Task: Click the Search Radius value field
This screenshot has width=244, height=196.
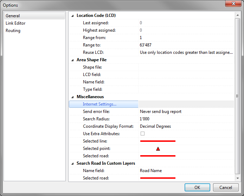Action: tap(186, 119)
